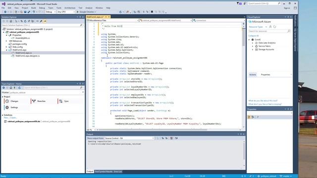
Task: Open the Miscellaneous Files project dropdown
Action: (112, 20)
